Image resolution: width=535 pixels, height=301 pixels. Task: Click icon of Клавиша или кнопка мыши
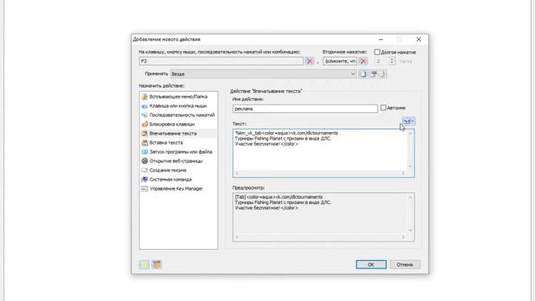(145, 106)
